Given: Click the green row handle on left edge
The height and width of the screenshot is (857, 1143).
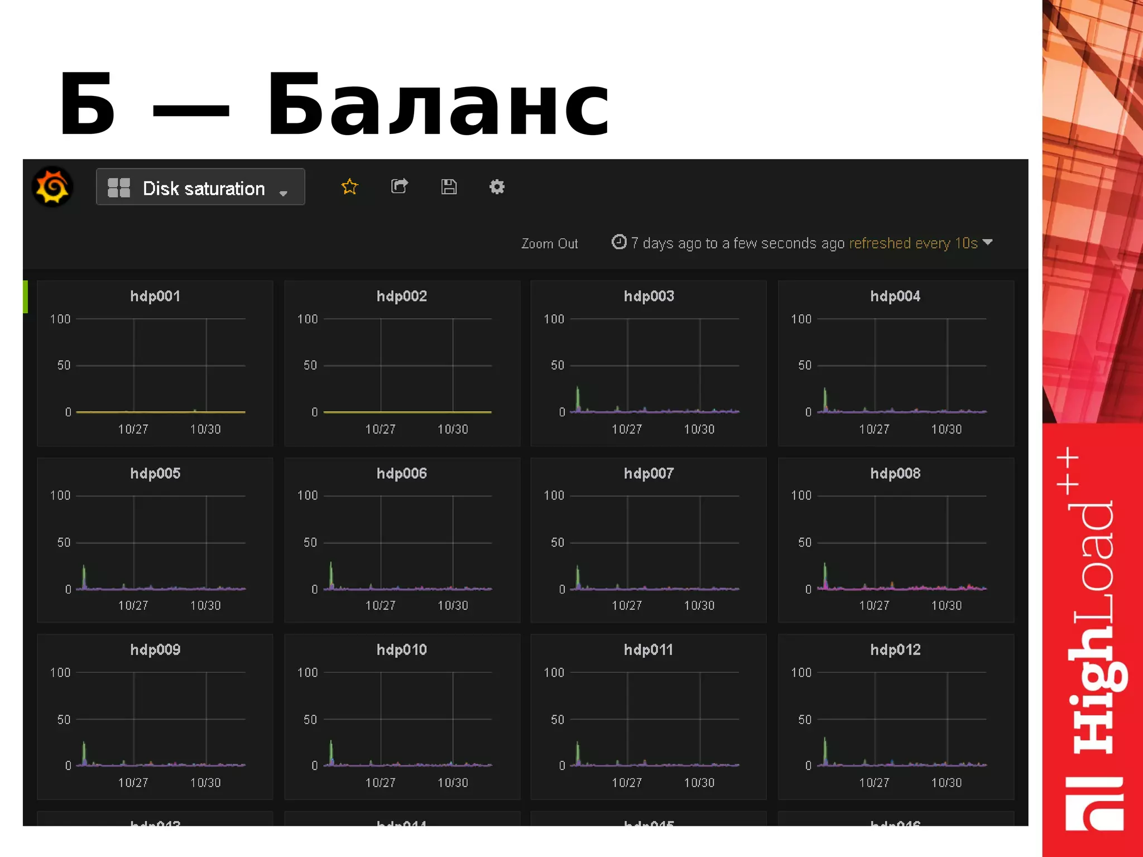Looking at the screenshot, I should tap(25, 297).
